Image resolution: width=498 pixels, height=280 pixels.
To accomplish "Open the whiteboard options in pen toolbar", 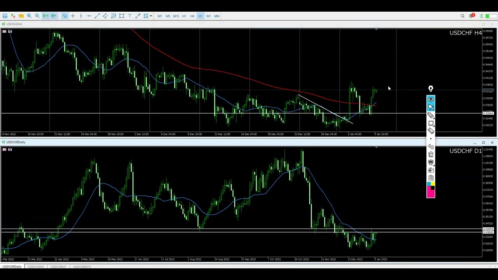I will 431,162.
